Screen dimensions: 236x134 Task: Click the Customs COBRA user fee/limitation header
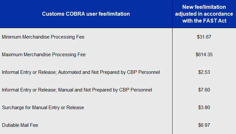pyautogui.click(x=86, y=14)
